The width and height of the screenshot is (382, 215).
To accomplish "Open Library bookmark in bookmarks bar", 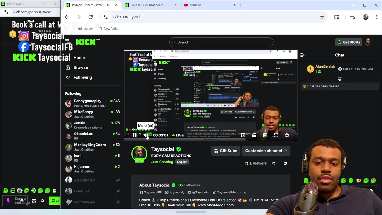I will 85,29.
